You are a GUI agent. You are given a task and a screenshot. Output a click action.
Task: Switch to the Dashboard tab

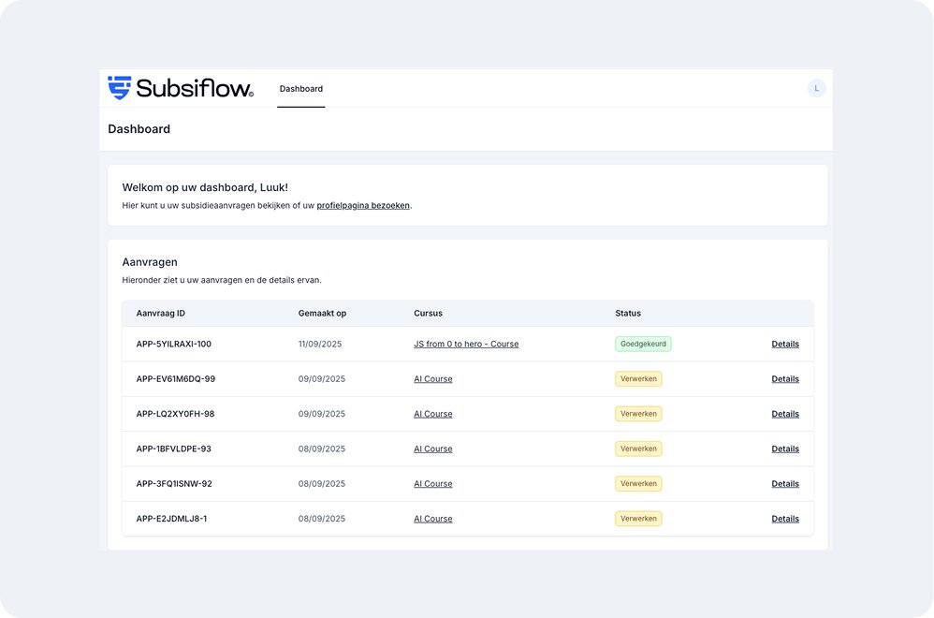click(x=300, y=89)
